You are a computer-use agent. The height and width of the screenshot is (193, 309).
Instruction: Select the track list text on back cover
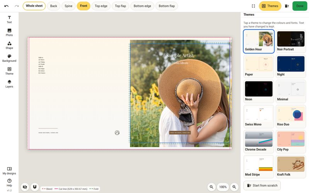pos(42,65)
